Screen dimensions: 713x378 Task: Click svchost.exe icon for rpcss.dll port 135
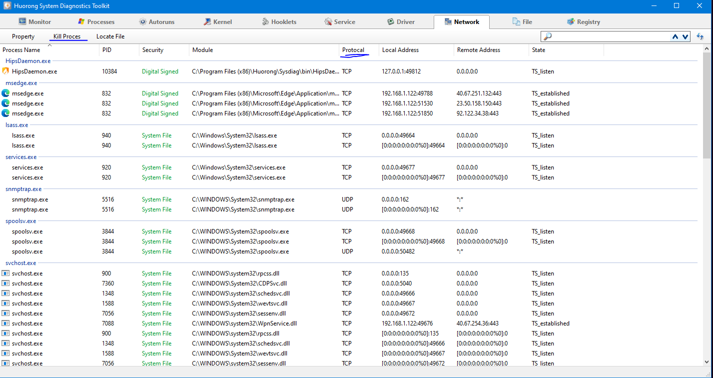point(6,273)
